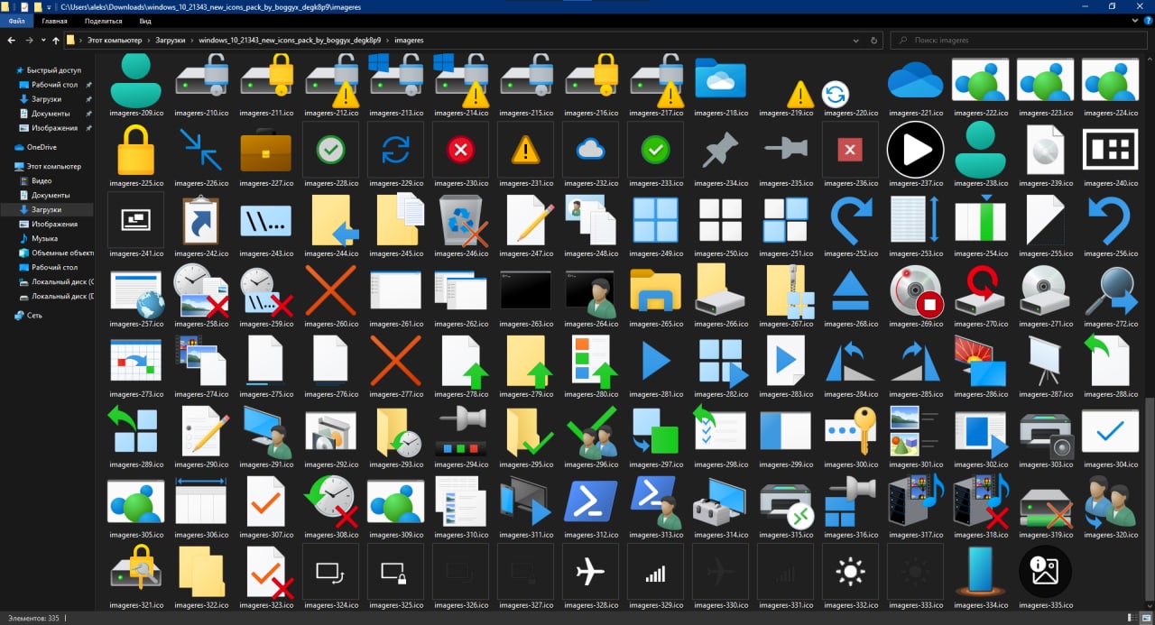Select the file name imageres-322.ico

point(201,605)
